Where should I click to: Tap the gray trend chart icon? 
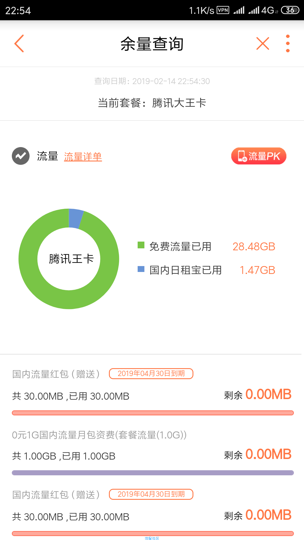point(21,156)
